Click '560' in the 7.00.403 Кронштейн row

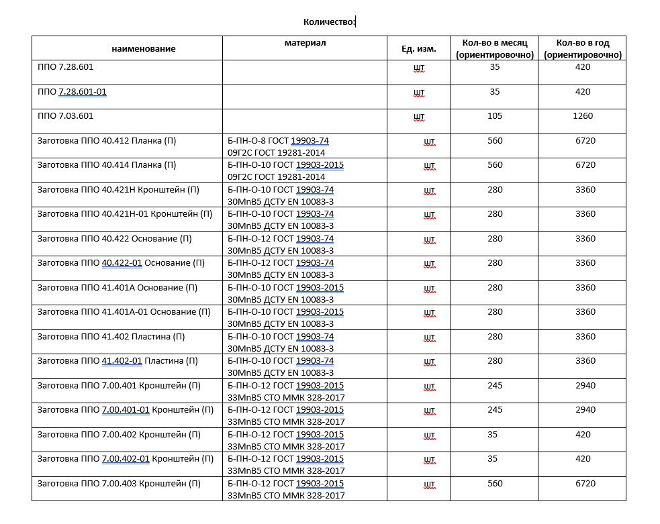click(495, 484)
